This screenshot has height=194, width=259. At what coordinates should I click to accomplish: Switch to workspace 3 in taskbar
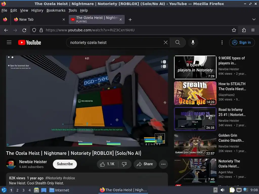tap(24, 190)
